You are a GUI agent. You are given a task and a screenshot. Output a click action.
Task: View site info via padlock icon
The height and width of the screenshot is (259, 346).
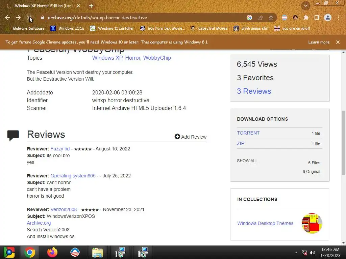tap(43, 18)
